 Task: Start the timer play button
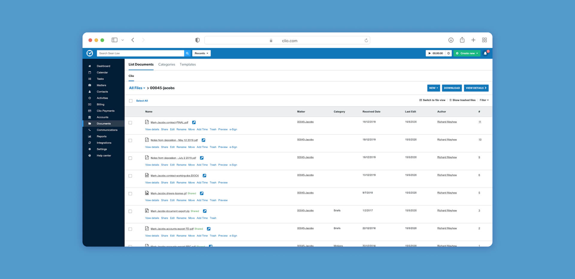tap(429, 53)
